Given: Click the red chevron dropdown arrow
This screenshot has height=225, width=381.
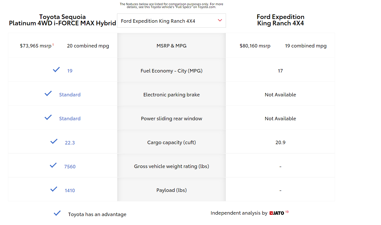Looking at the screenshot, I should [220, 20].
